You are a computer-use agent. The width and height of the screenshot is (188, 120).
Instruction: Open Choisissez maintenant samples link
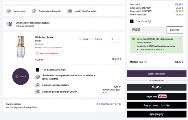(25, 26)
